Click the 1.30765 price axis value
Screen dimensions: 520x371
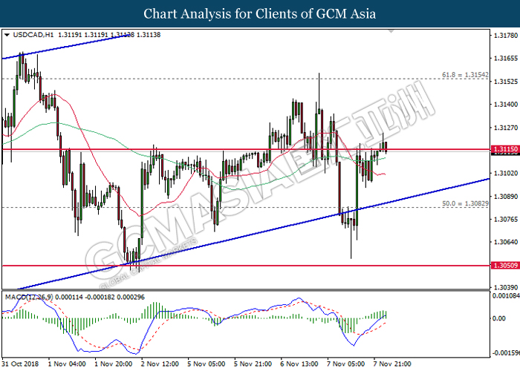pos(506,220)
